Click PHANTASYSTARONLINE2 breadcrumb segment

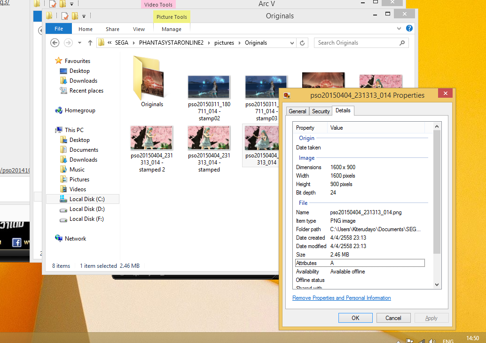(171, 43)
